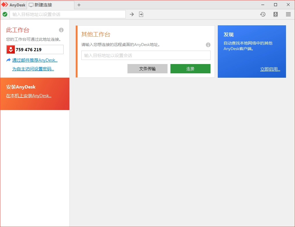
Task: Open the address book icon
Action: pos(276,14)
